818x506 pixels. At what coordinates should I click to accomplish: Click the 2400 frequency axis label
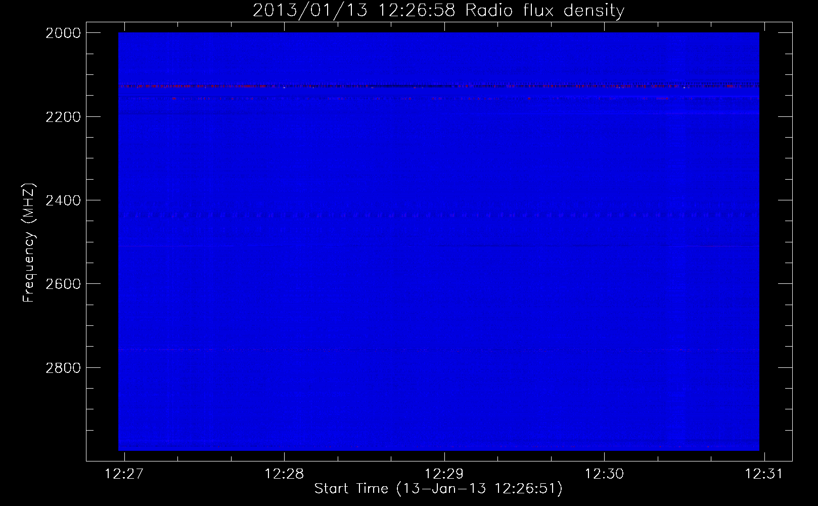coord(63,200)
